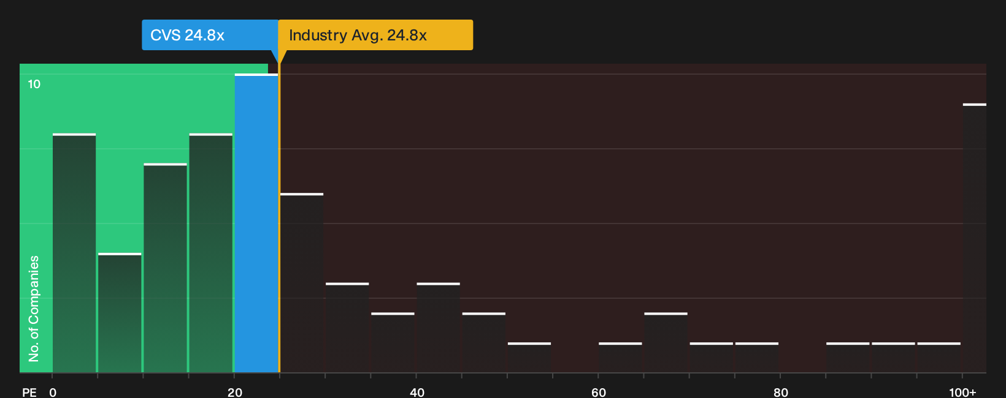Click the Industry Avg. 24.8x label
This screenshot has width=1006, height=398.
click(375, 35)
